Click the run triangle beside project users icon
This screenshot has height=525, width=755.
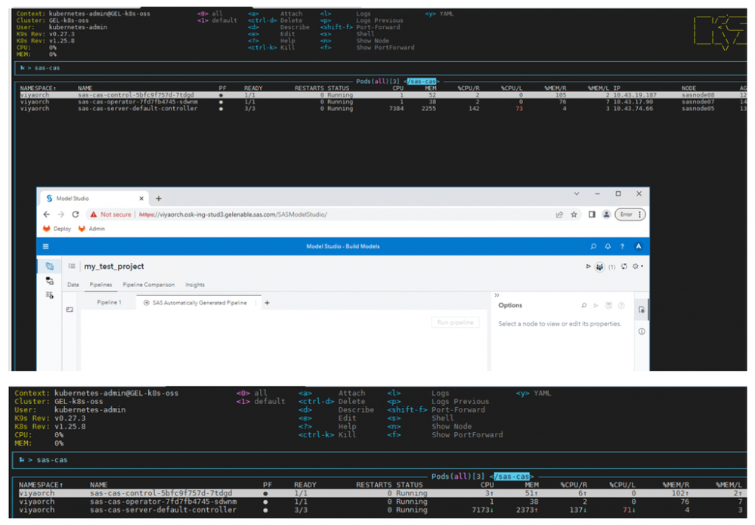(x=588, y=266)
